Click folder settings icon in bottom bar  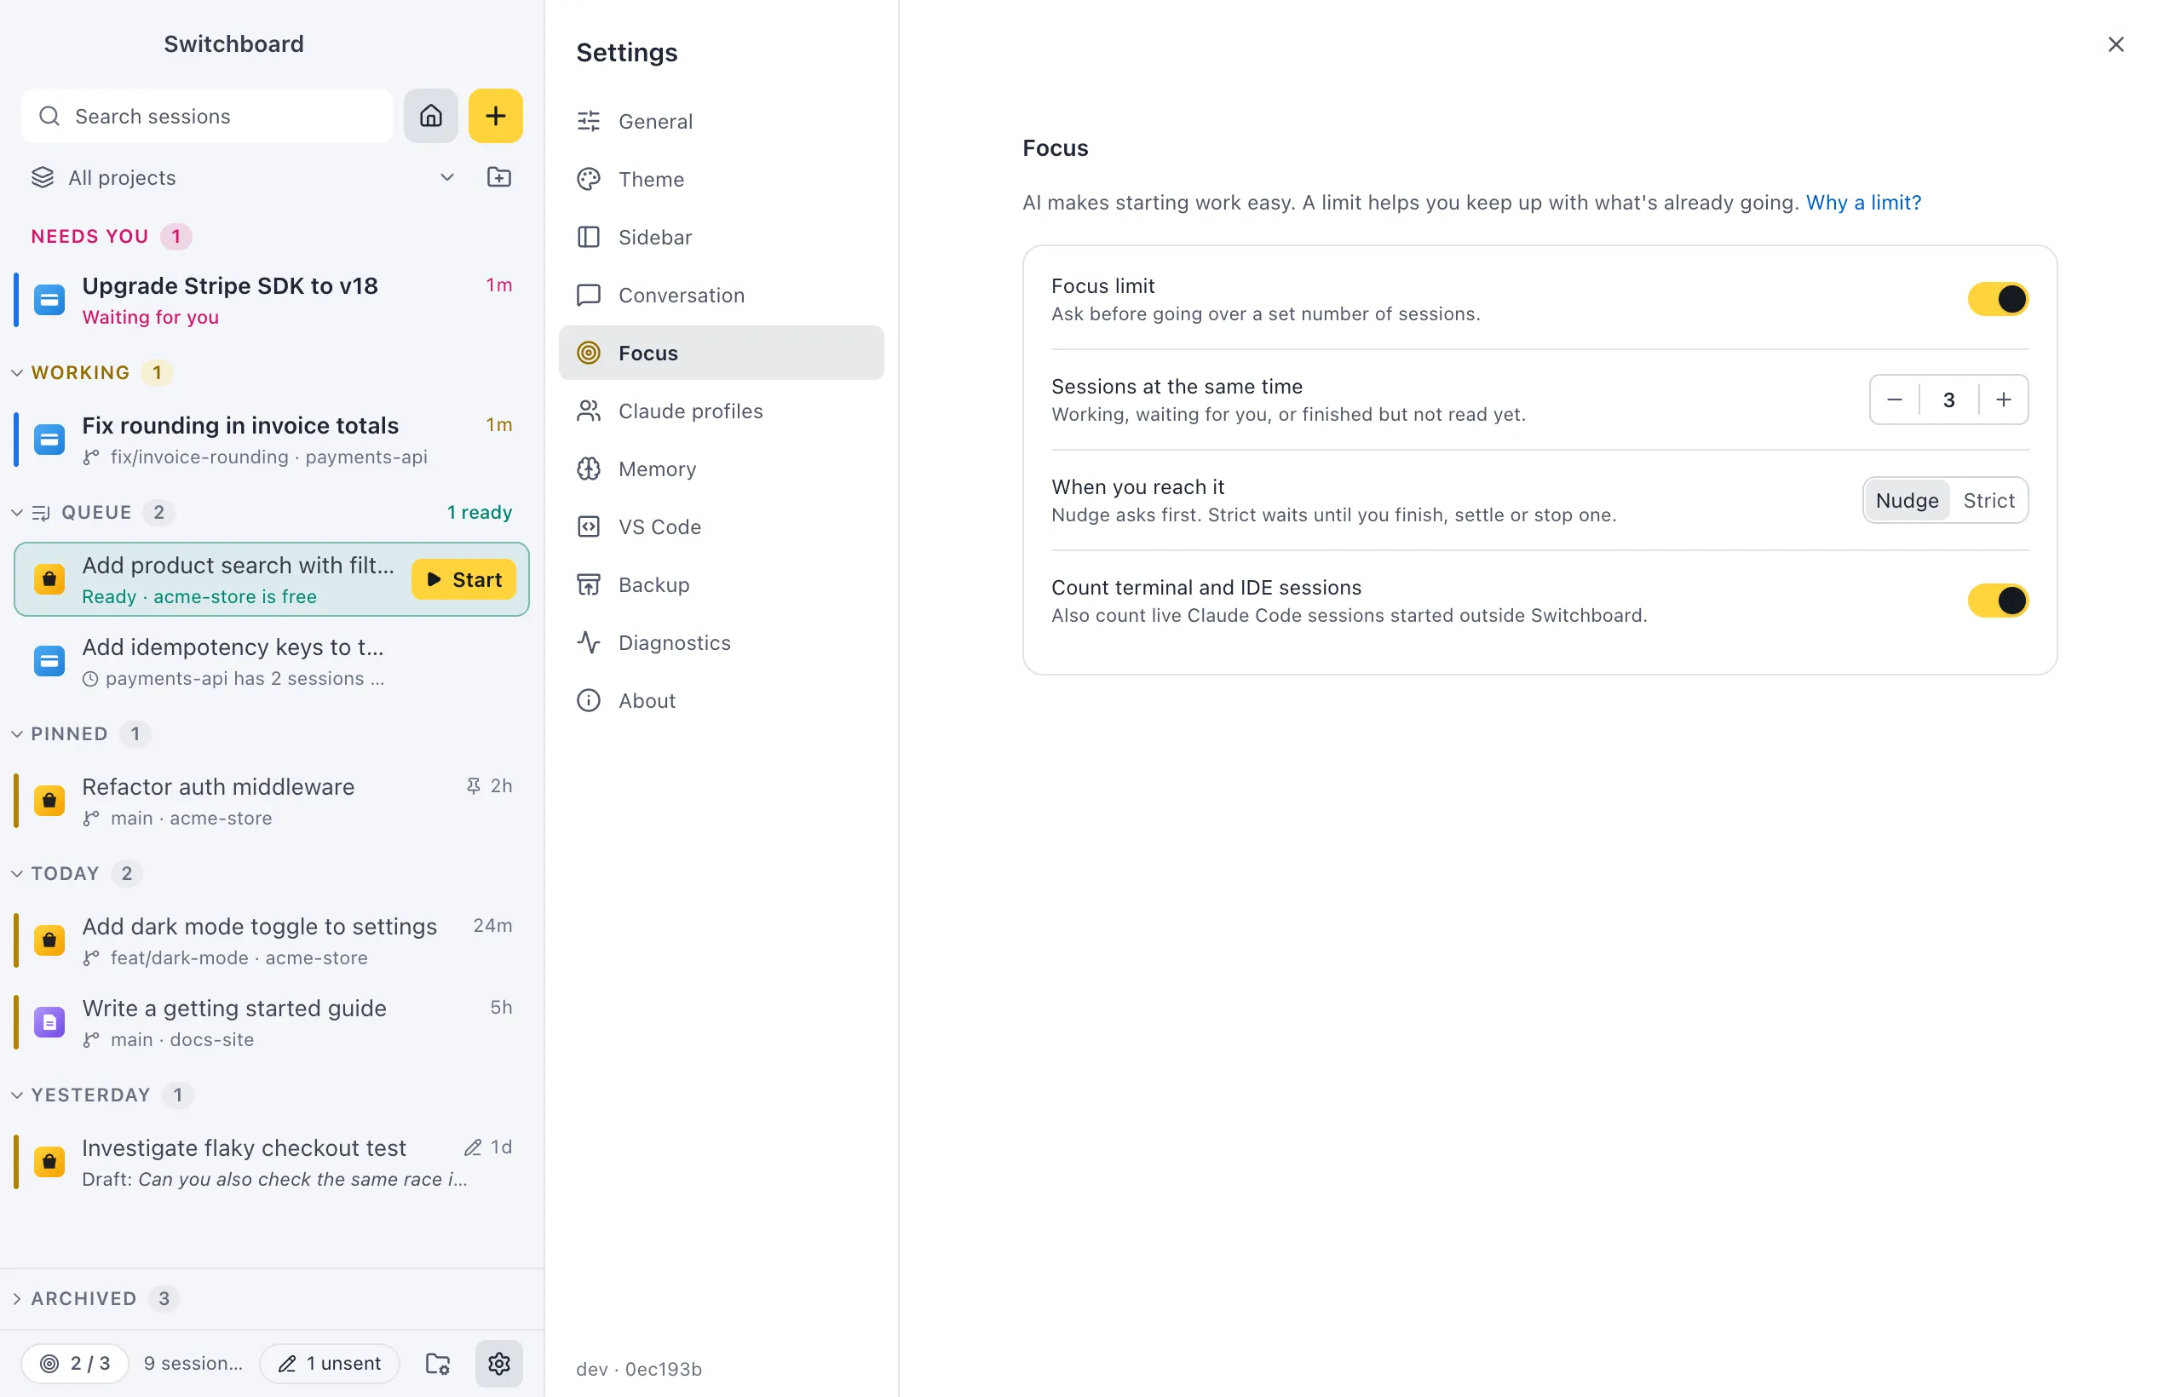click(438, 1363)
